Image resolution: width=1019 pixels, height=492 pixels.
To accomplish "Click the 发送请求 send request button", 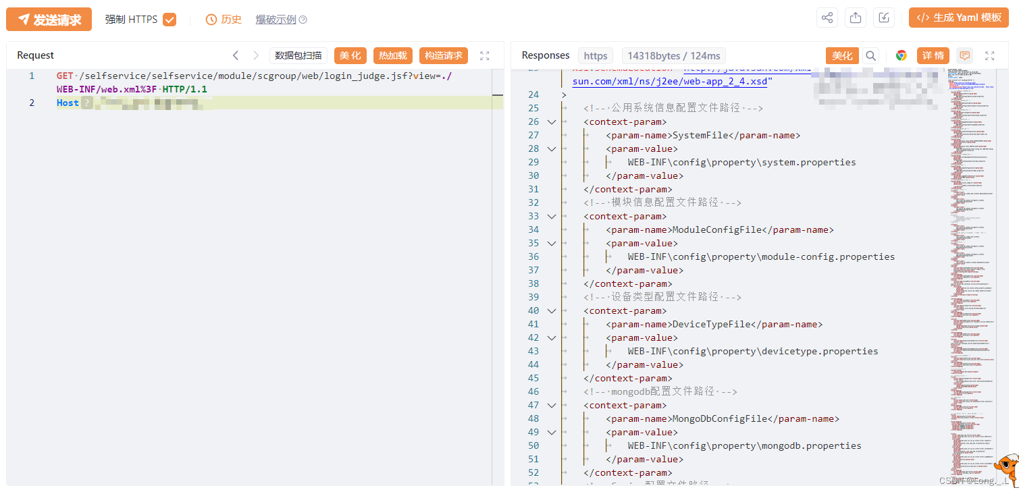I will [x=49, y=20].
